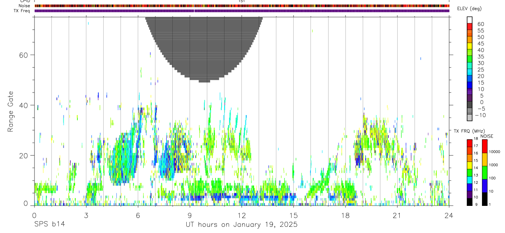Screen dimensions: 505x233
Task: Pick the light gray bottom ELEV swatch
Action: (x=470, y=118)
